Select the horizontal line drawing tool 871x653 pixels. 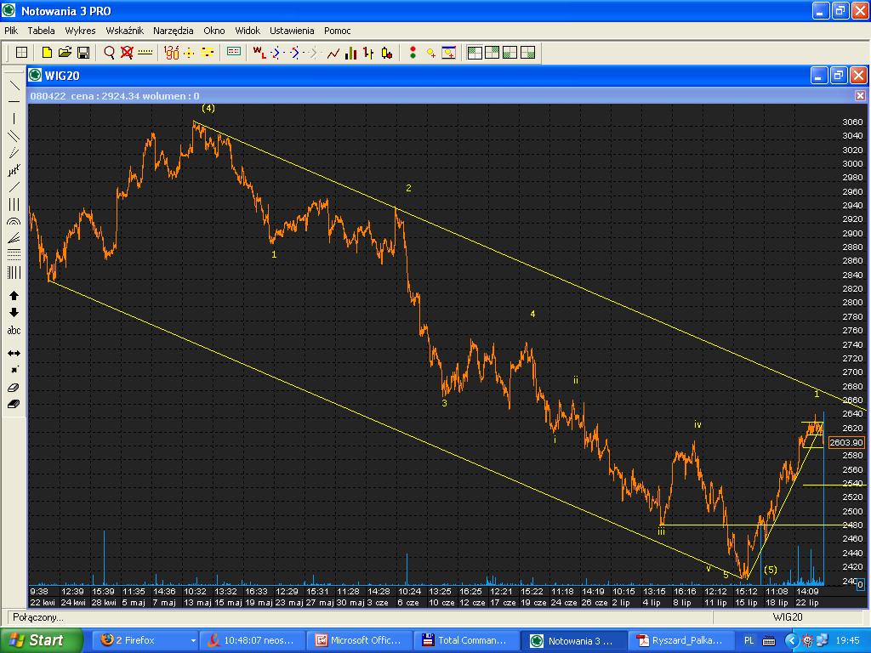14,102
